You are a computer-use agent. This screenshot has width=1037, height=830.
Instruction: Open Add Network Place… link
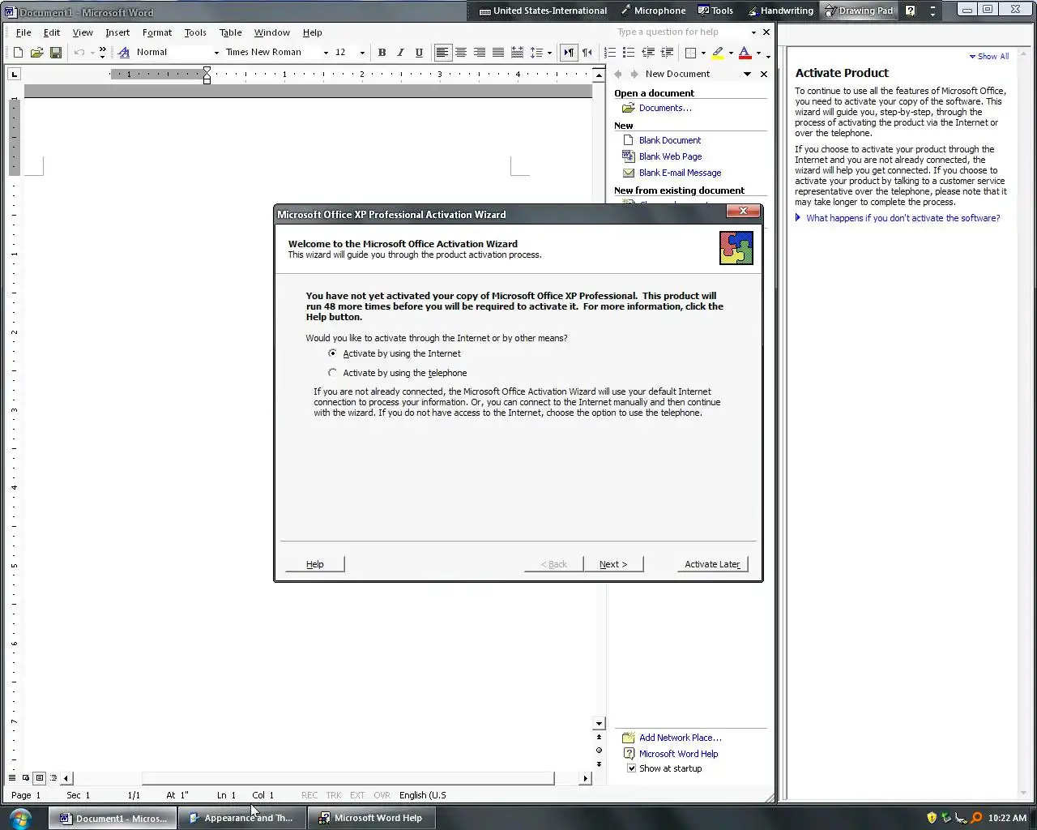pyautogui.click(x=680, y=738)
